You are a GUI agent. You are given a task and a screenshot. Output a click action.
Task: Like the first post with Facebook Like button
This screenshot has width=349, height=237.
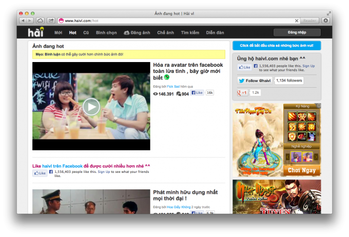pyautogui.click(x=197, y=93)
